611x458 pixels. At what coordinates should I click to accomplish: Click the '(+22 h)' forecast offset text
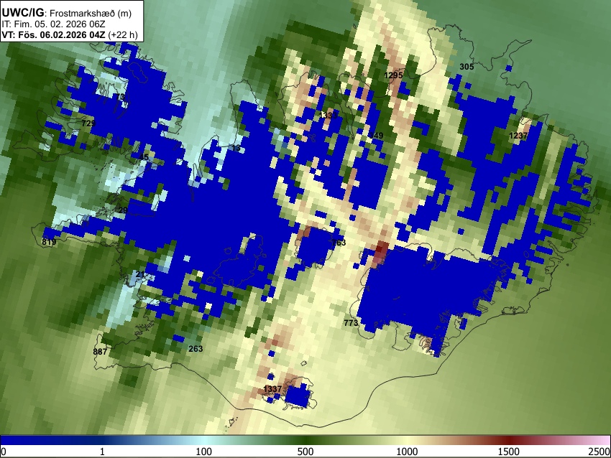pos(123,34)
